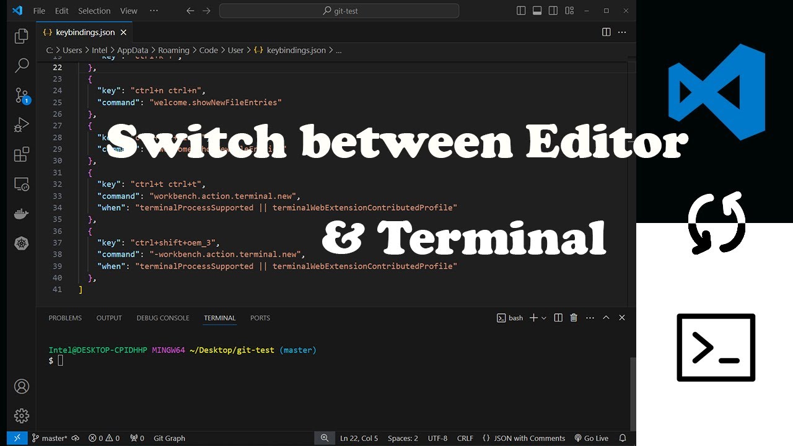
Task: Click CRLF end of line selector
Action: click(x=465, y=438)
